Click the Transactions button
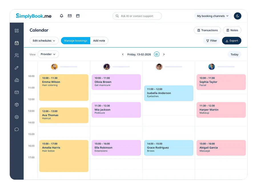257x189 pixels. point(208,30)
